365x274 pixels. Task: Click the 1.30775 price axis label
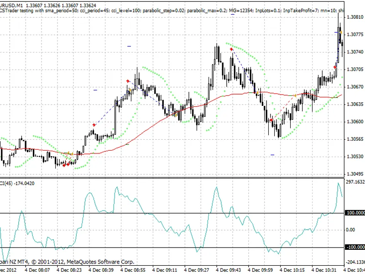point(355,35)
